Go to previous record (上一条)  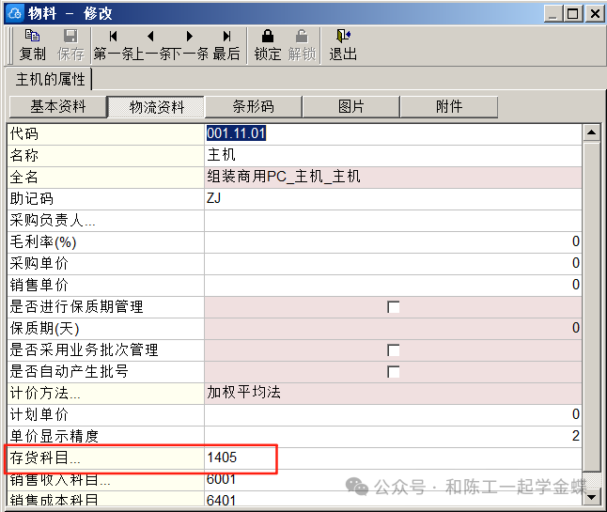(151, 44)
